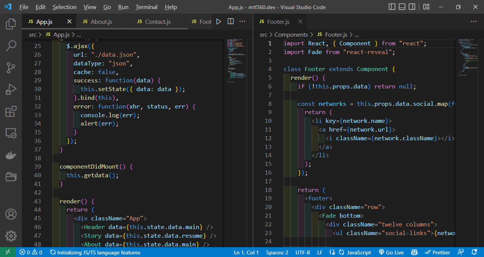Viewport: 484px width, 257px height.
Task: Open the UTF-8 encoding selector
Action: 302,252
